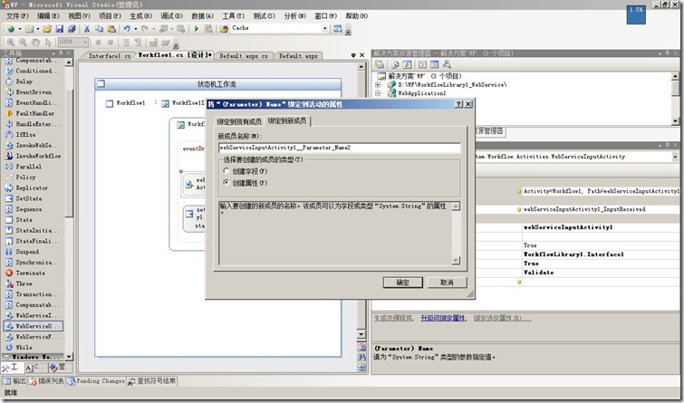
Task: Click the View Designer icon in Solution Explorer
Action: (x=434, y=64)
